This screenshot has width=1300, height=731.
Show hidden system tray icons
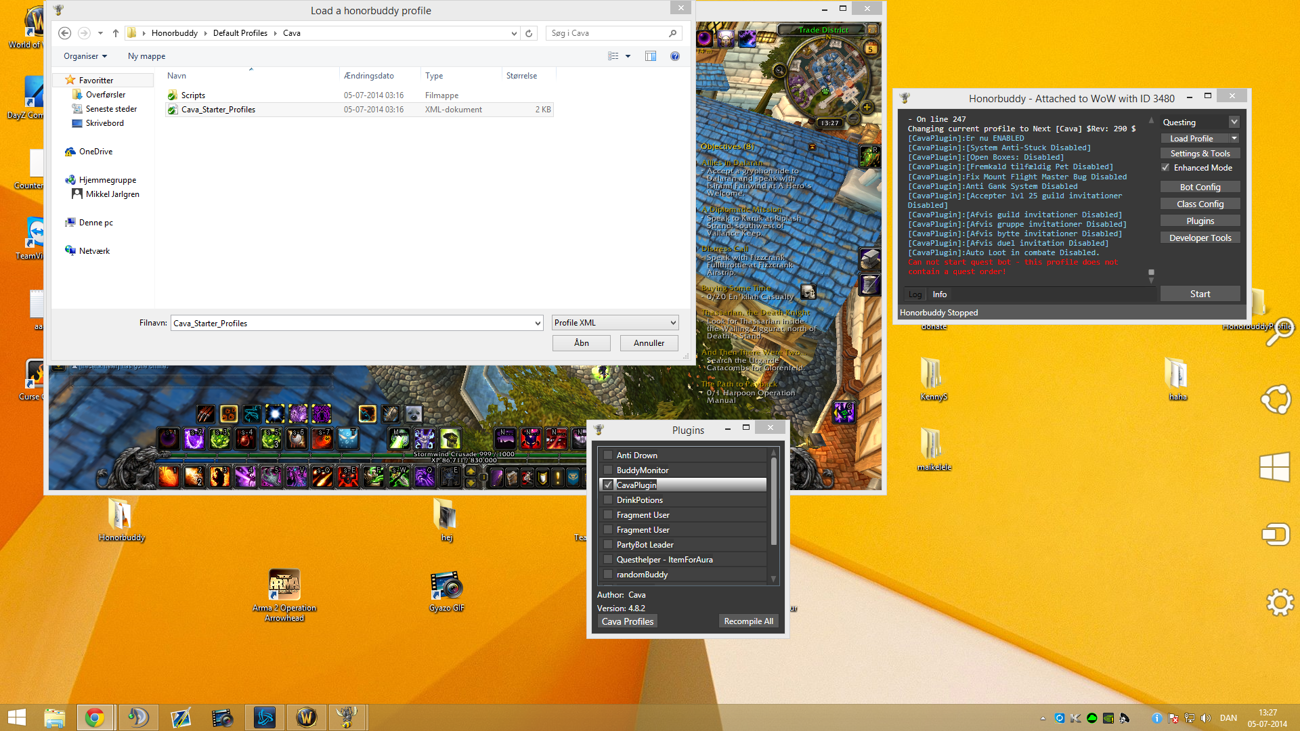click(x=1043, y=718)
